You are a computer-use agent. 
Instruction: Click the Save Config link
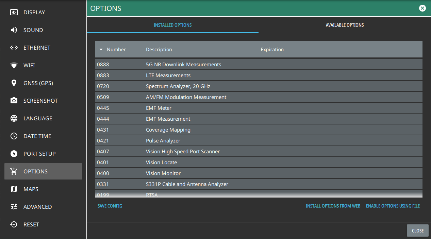pos(110,206)
